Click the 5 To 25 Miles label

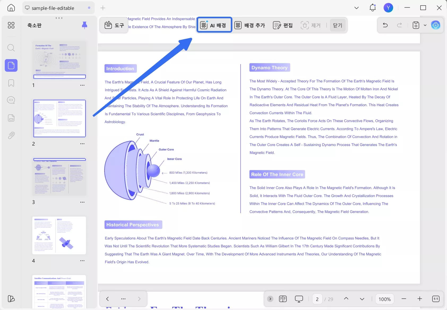192,204
